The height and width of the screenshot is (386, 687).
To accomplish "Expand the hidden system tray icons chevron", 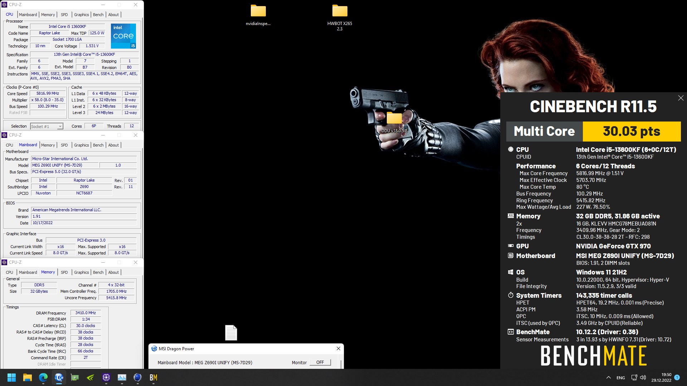I will pyautogui.click(x=609, y=377).
